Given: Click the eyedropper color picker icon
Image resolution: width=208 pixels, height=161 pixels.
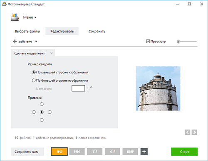Looking at the screenshot, I should click(90, 88).
